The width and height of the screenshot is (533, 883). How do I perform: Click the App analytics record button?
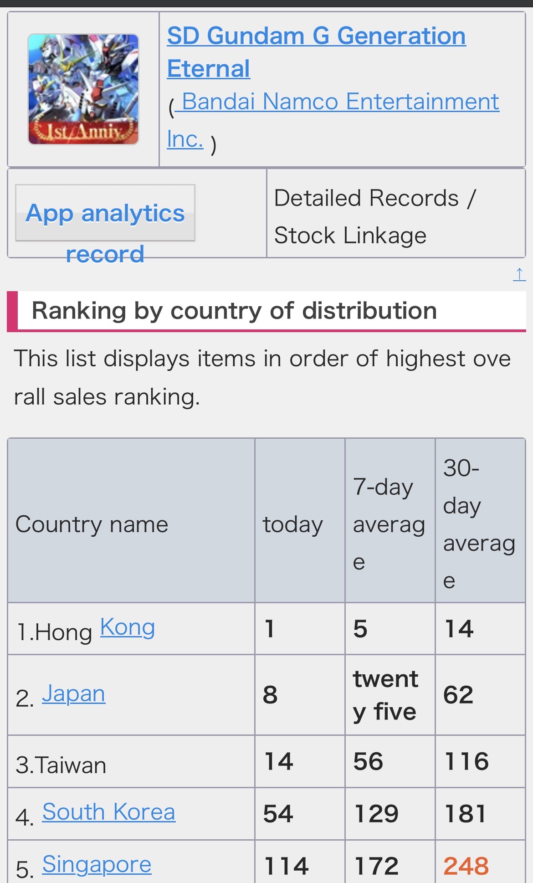pos(105,213)
